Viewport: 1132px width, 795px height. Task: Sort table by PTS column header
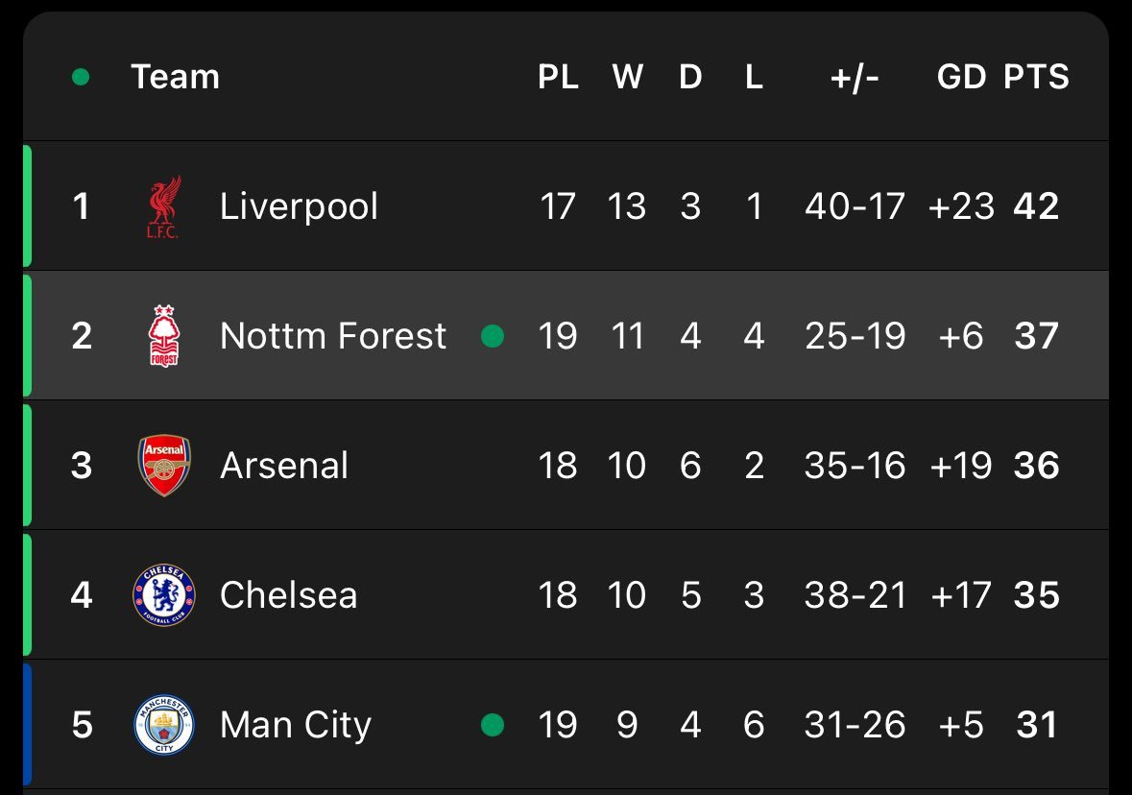1036,77
